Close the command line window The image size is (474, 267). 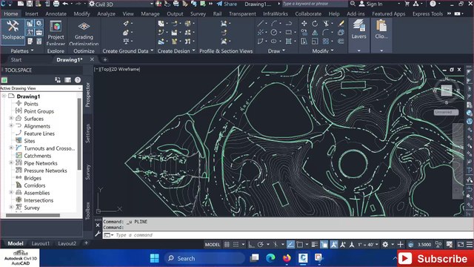(98, 225)
